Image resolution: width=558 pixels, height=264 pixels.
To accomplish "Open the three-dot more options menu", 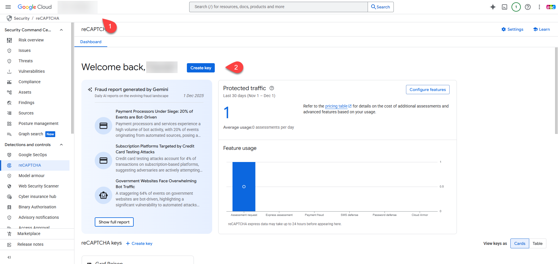I will (539, 7).
